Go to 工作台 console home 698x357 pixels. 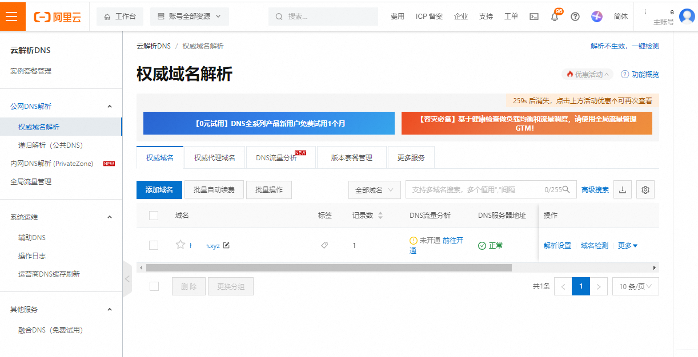(120, 17)
